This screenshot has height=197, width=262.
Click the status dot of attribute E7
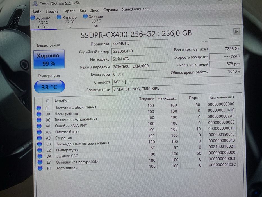click(x=40, y=162)
